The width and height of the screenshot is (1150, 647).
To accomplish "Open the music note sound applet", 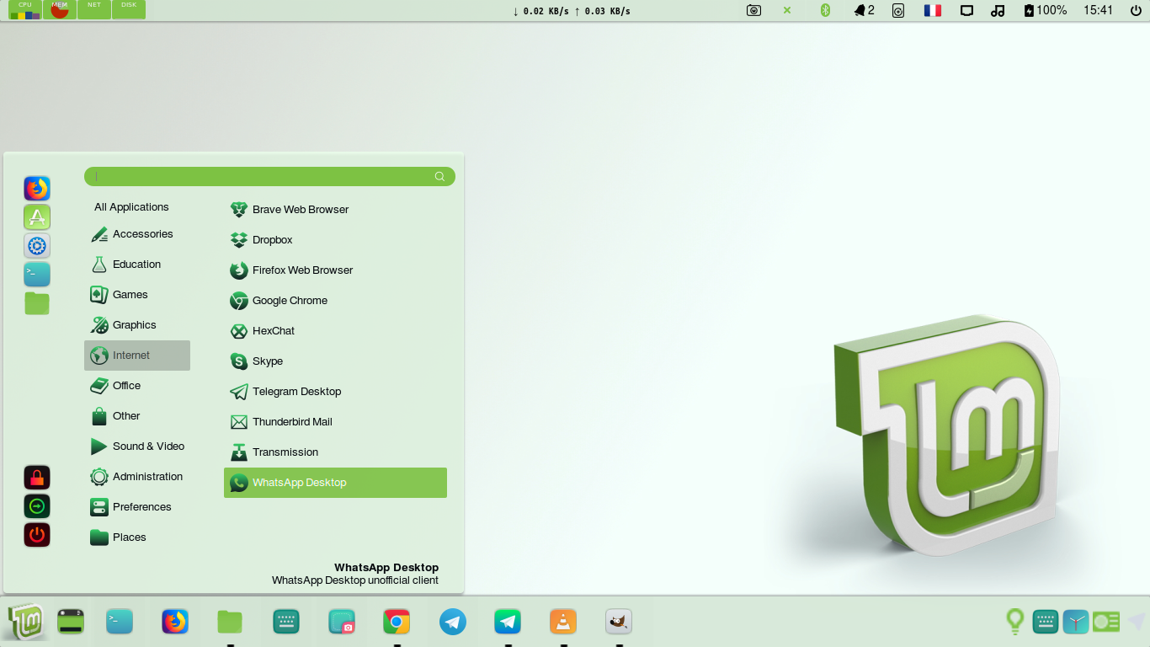I will [998, 10].
